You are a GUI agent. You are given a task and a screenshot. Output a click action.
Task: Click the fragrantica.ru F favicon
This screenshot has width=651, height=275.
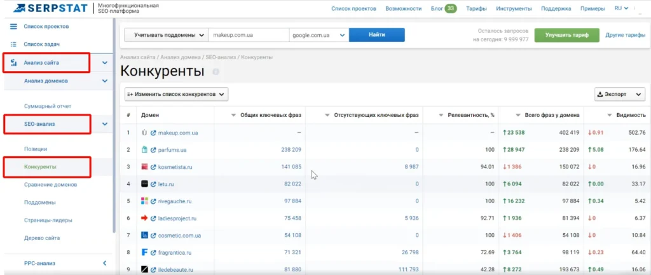[x=144, y=252]
